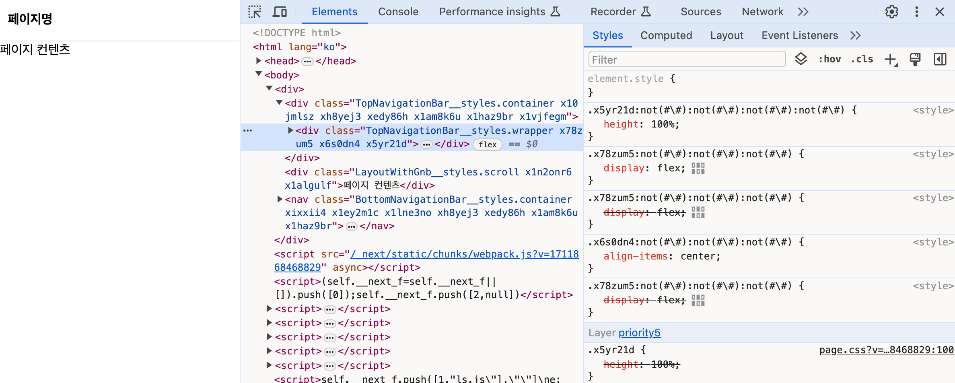Open the DevTools three-dot customize menu

[916, 12]
